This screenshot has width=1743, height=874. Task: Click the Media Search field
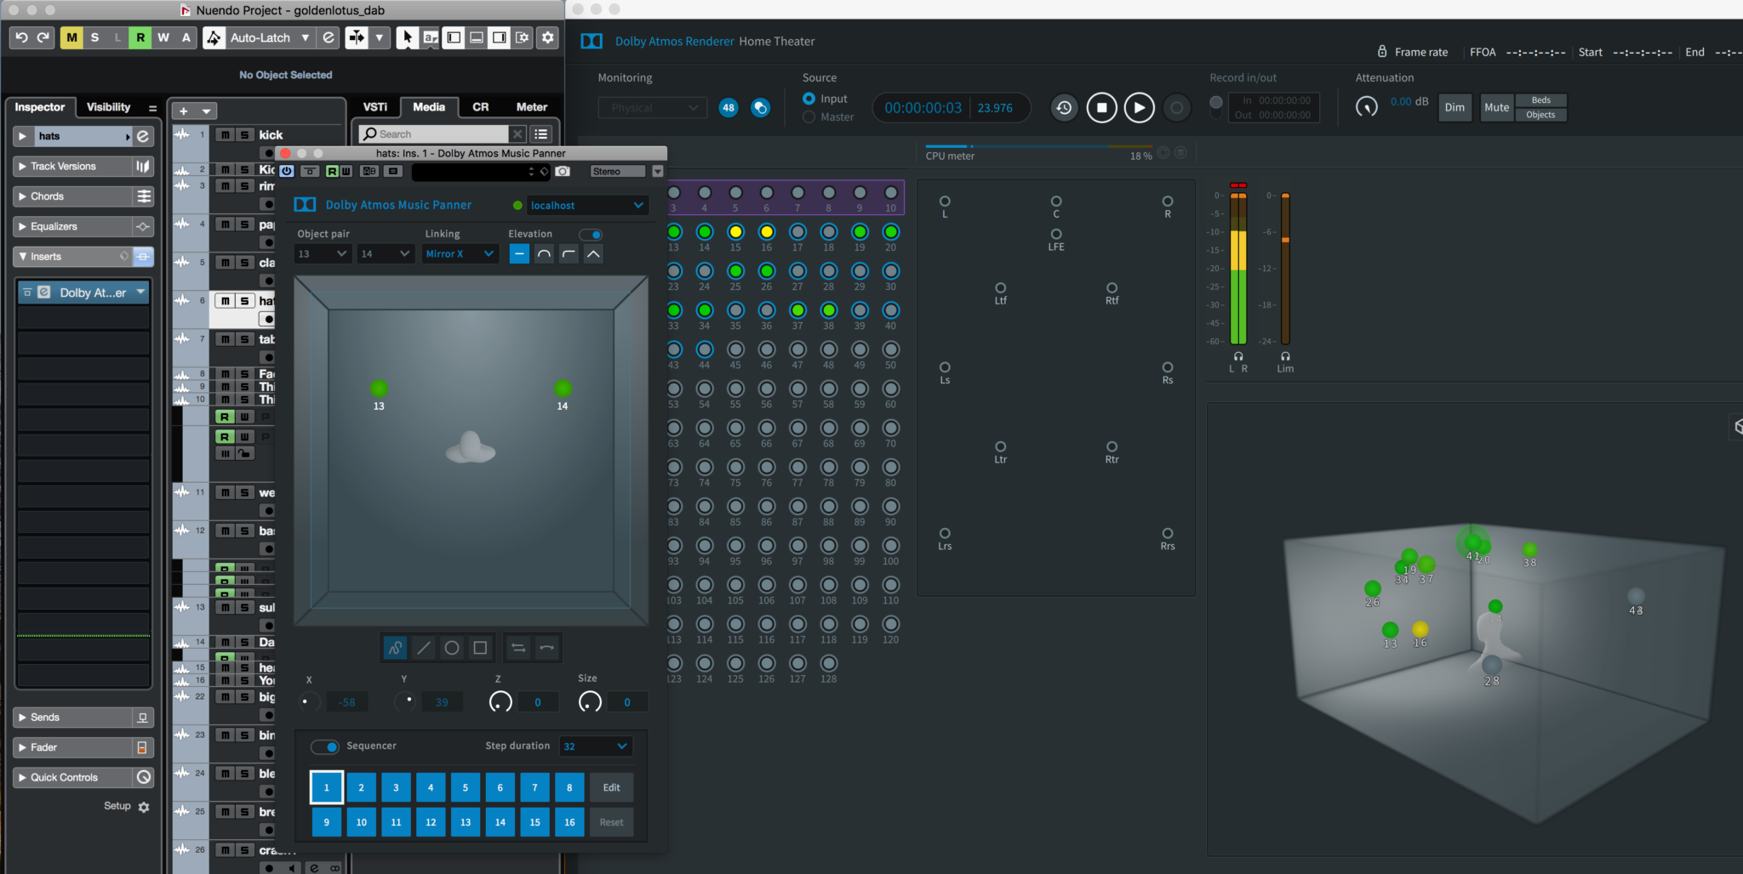point(435,134)
